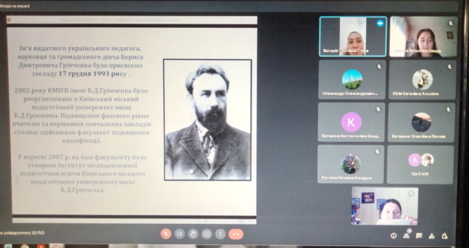The image size is (469, 248).
Task: Click Катерина Олексіївна Попова's sunset avatar
Action: pos(421,122)
